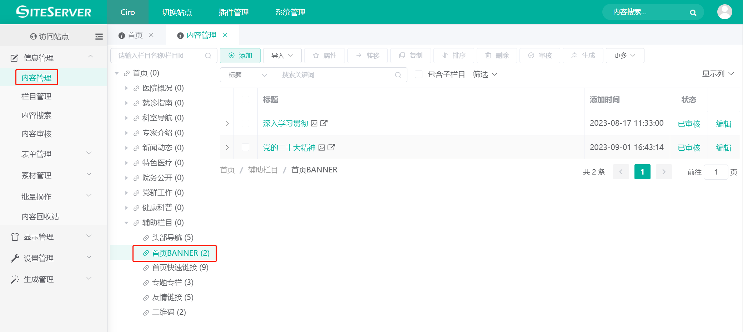743x332 pixels.
Task: Click the 生成 generate toolbar icon
Action: (x=583, y=56)
